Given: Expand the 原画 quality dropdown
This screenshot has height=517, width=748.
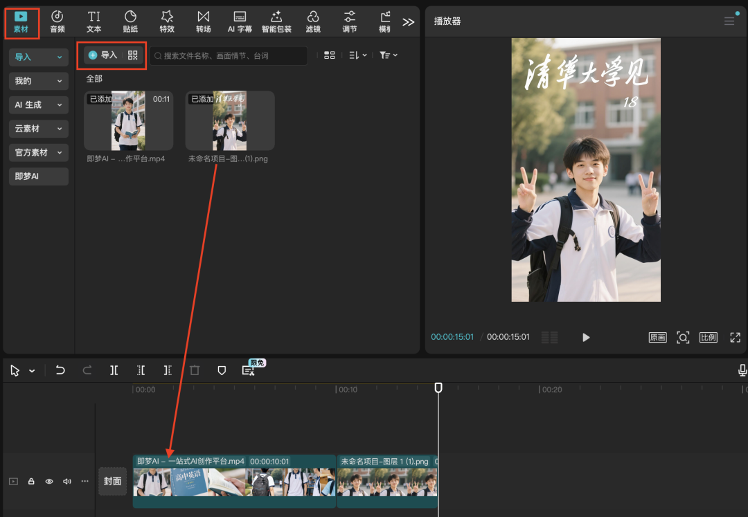Looking at the screenshot, I should click(657, 337).
